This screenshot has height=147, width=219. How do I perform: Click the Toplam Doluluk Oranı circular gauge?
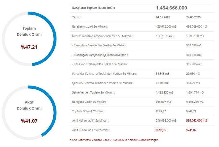[x=29, y=39]
